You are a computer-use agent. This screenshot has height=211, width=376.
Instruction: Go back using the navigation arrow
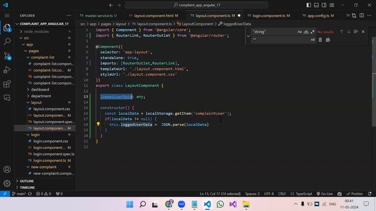tap(111, 5)
